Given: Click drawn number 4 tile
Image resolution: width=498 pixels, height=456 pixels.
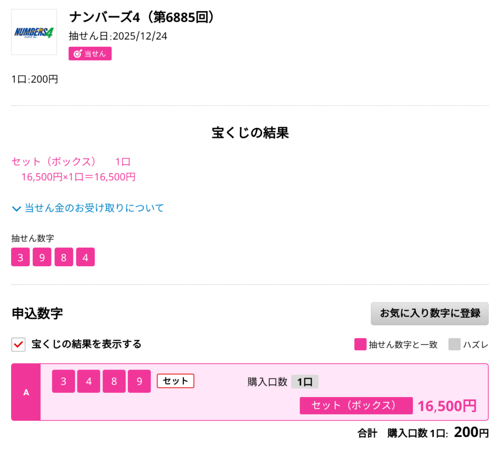Looking at the screenshot, I should (85, 257).
